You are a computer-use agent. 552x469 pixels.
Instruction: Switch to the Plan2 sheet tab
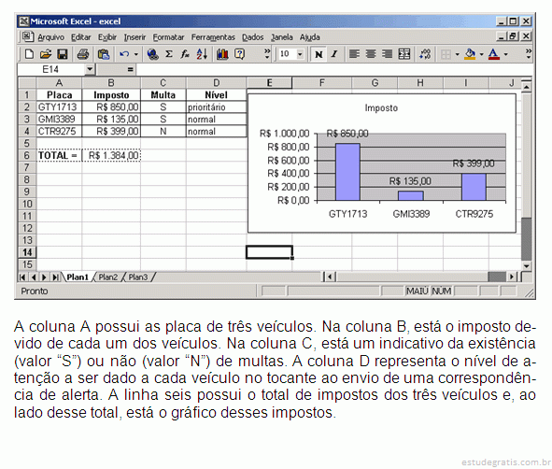[x=107, y=277]
